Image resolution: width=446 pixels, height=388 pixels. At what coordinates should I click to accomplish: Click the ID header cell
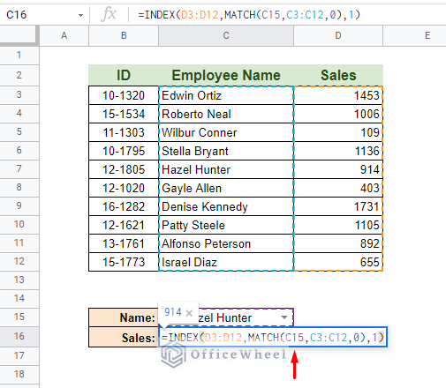[x=124, y=75]
